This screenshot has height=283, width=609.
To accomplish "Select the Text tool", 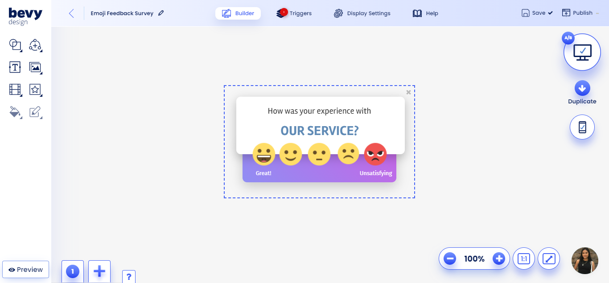I will pos(15,67).
